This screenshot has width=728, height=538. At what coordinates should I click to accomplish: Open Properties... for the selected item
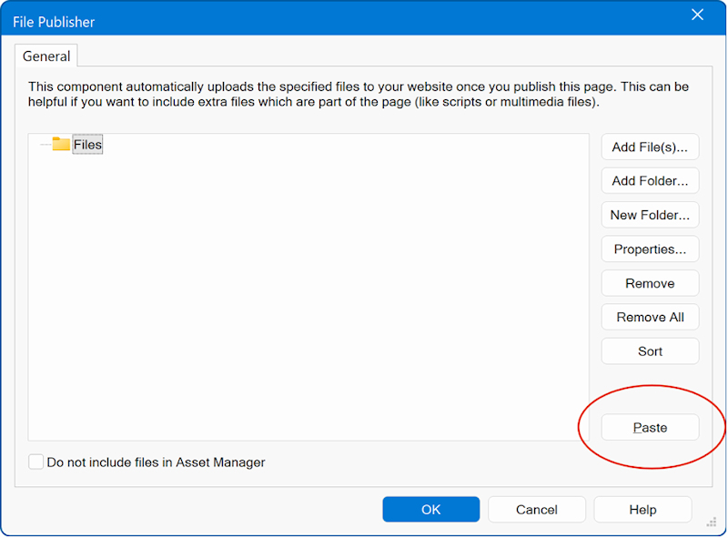[650, 249]
